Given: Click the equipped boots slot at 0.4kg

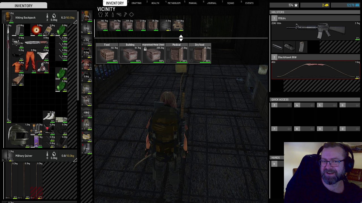Looking at the screenshot, I should [87, 149].
